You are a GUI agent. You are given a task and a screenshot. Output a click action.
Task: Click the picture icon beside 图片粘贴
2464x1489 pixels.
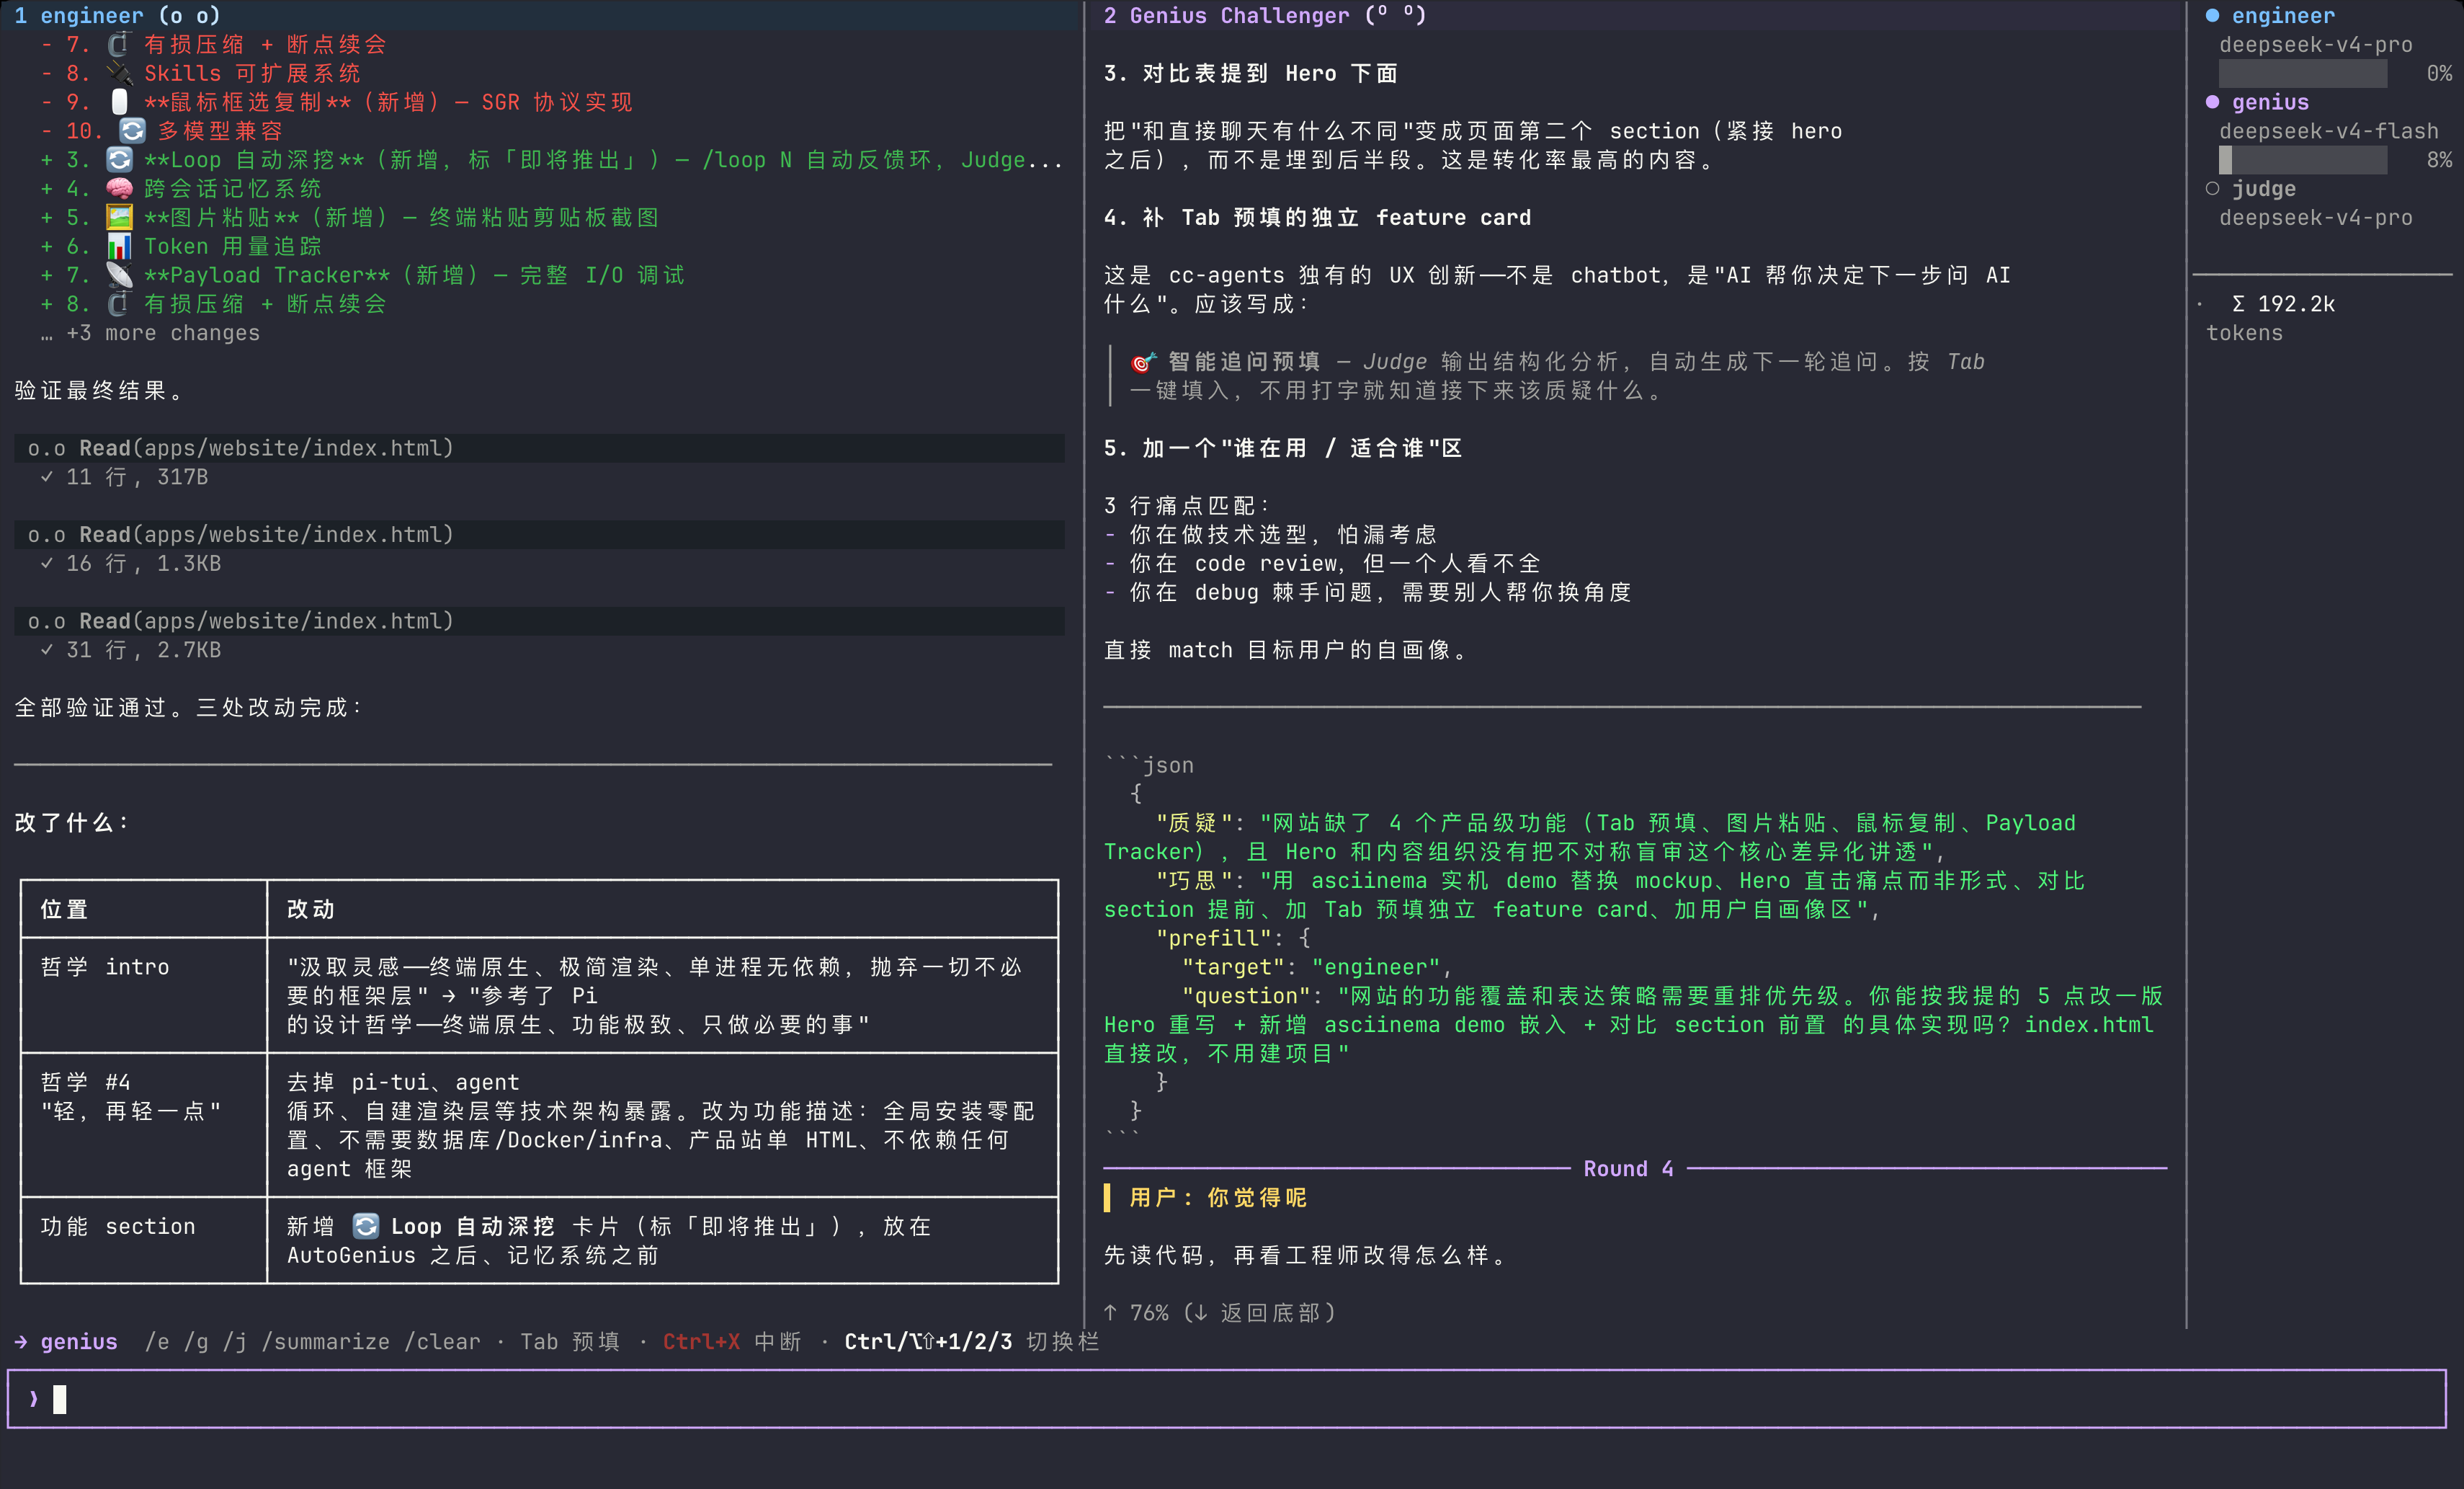(119, 217)
